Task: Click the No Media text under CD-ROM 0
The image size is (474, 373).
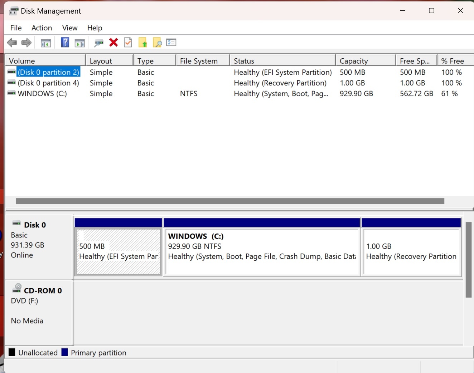Action: click(27, 321)
